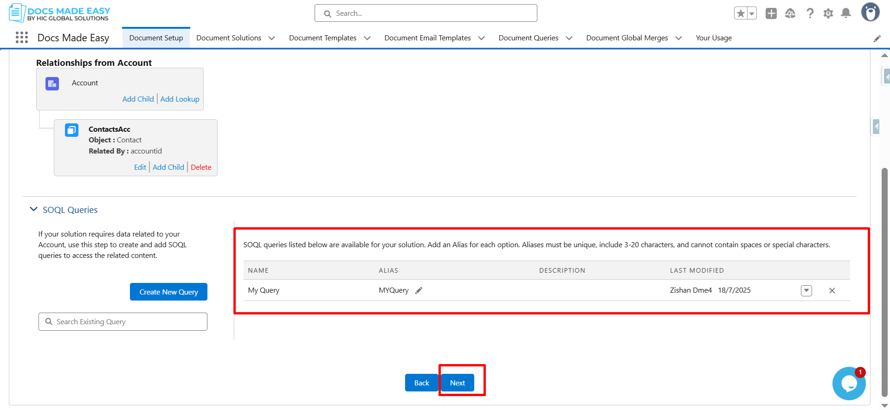Viewport: 890px width, 410px height.
Task: Open the My Query row actions dropdown
Action: click(x=806, y=290)
